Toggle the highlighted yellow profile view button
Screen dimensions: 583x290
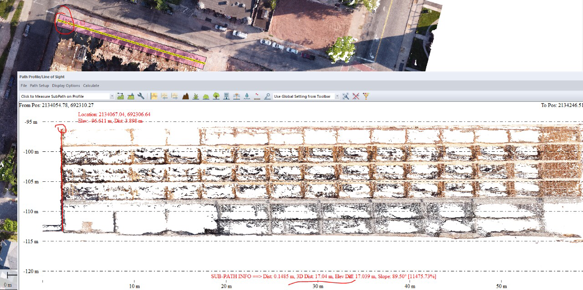tap(154, 96)
